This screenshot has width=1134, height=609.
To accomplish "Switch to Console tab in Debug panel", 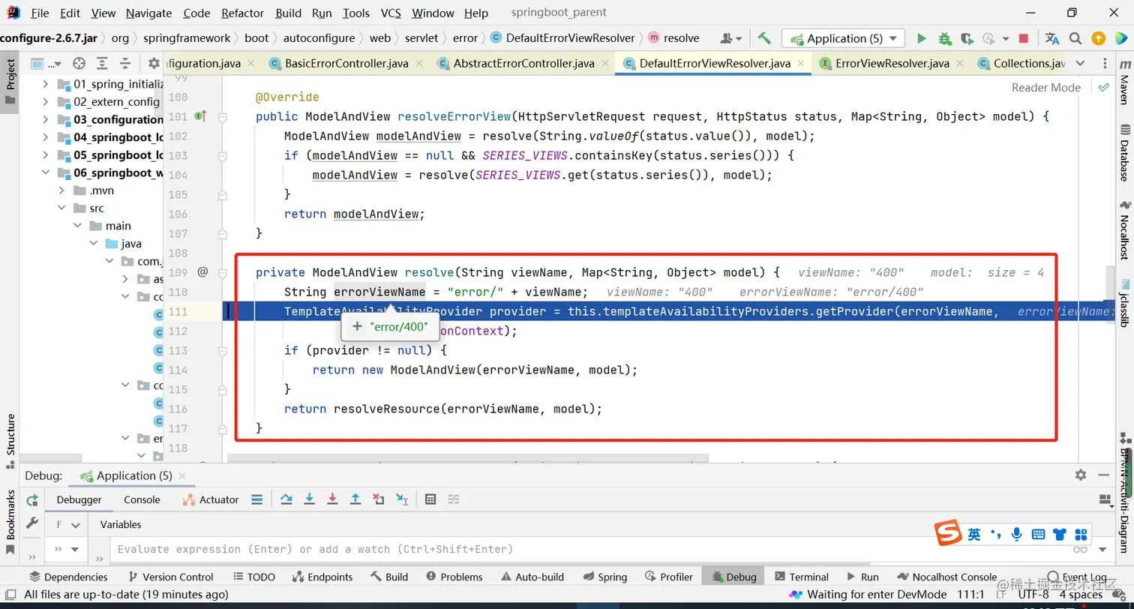I will [x=142, y=499].
